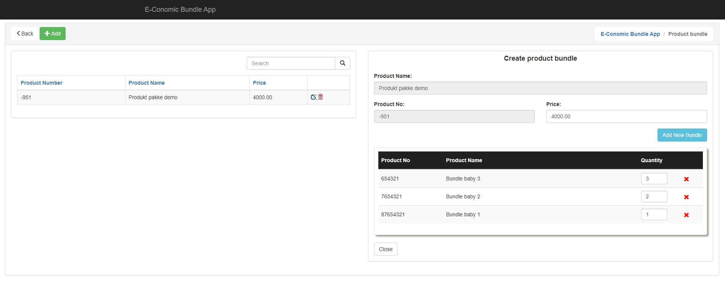The image size is (725, 293).
Task: Sort by Price column header
Action: tap(259, 83)
